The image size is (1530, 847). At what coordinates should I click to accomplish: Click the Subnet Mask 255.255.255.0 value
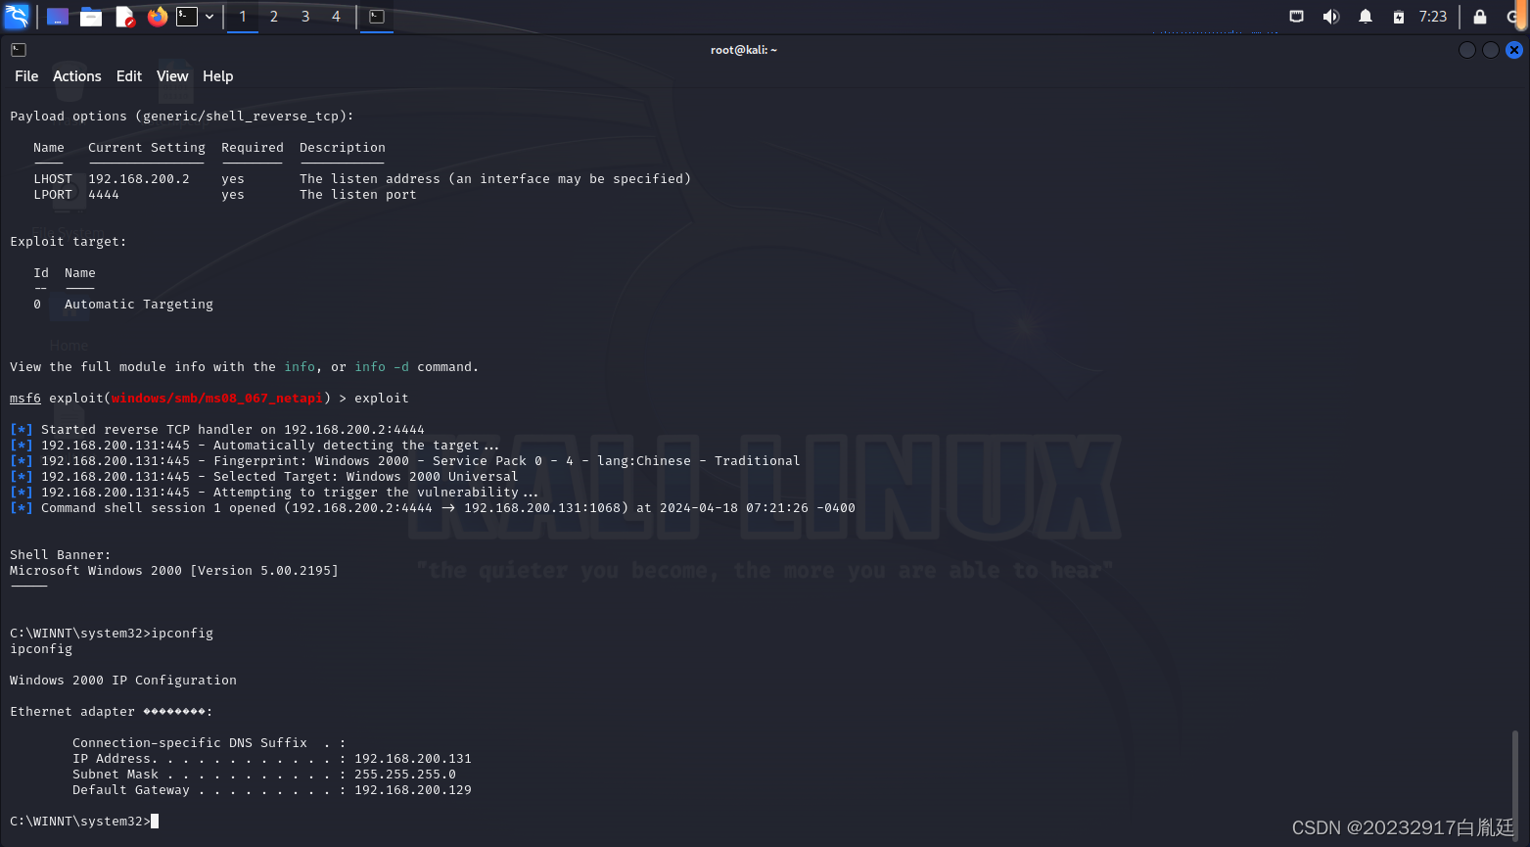(405, 775)
